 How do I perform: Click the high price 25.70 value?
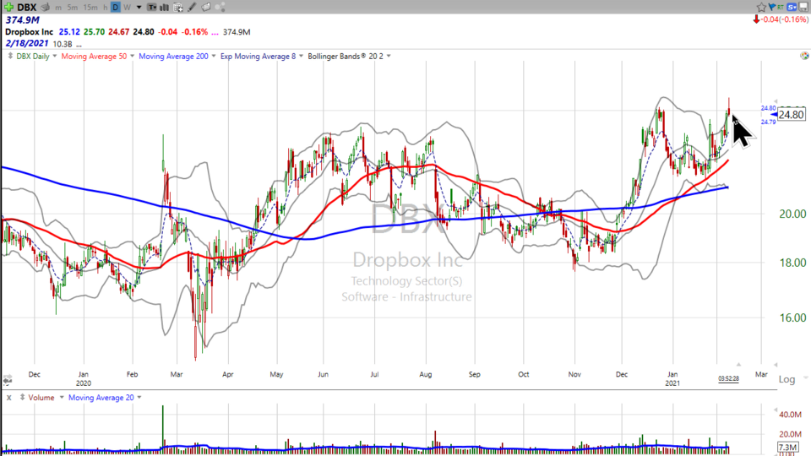pos(94,32)
